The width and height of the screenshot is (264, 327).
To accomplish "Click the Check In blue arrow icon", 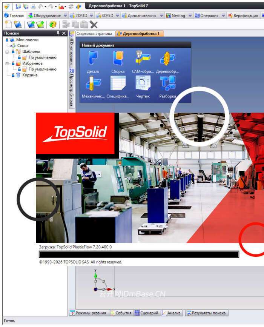I will pyautogui.click(x=31, y=25).
